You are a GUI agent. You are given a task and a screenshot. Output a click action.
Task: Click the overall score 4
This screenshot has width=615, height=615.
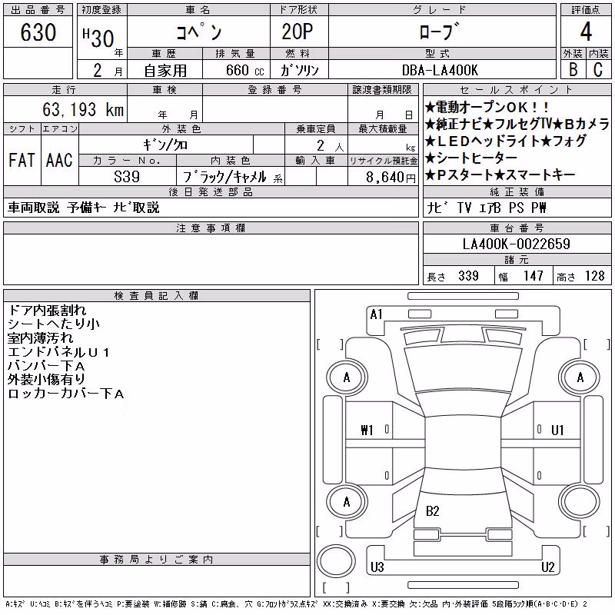click(x=586, y=32)
